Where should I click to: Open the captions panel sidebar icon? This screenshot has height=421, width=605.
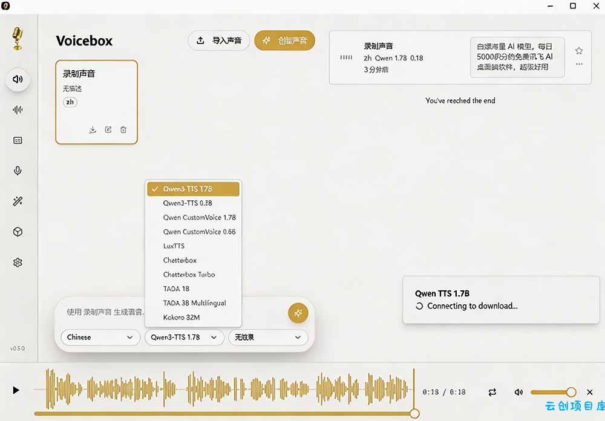(18, 140)
